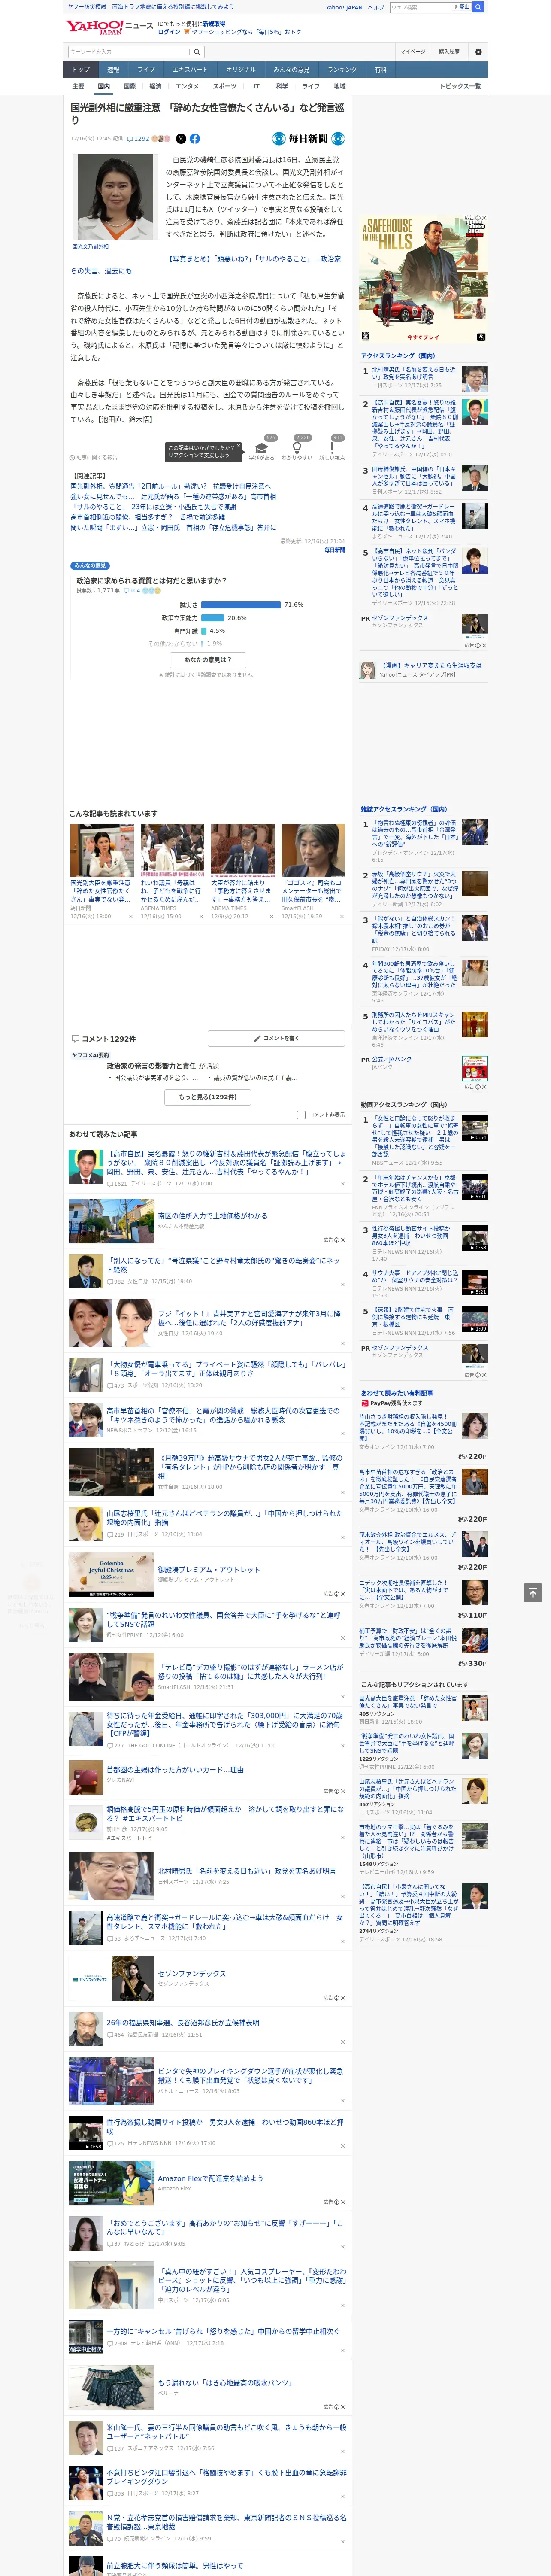This screenshot has height=2576, width=551.
Task: Open the 有料 navigation tab
Action: pos(380,70)
